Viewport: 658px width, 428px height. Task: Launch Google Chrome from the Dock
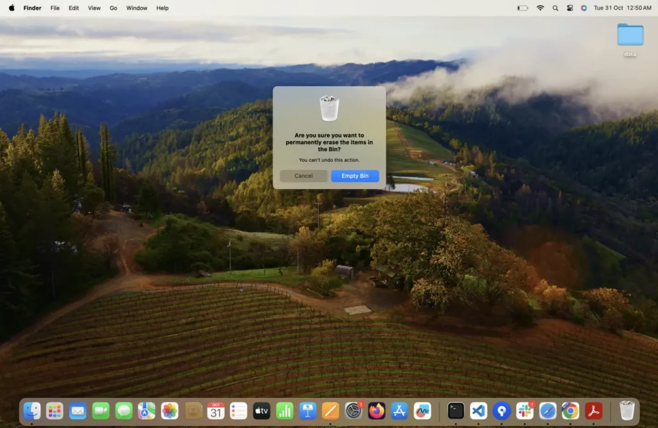point(570,411)
